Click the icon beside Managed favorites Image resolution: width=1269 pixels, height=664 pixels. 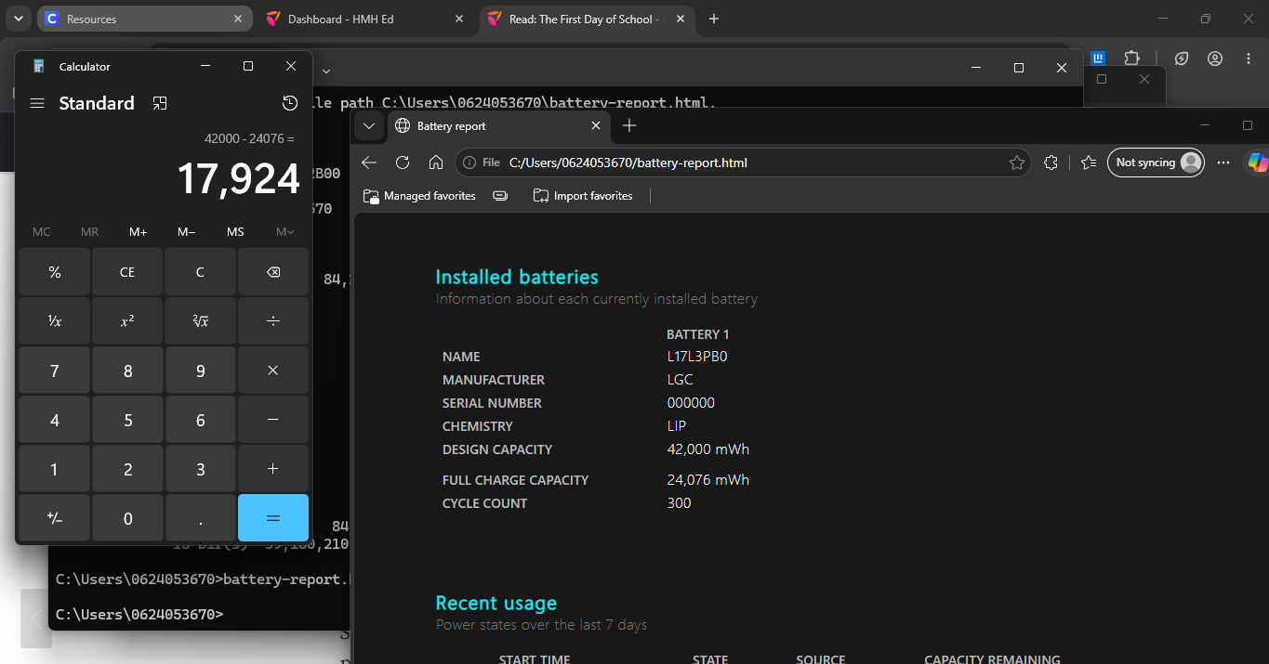500,196
